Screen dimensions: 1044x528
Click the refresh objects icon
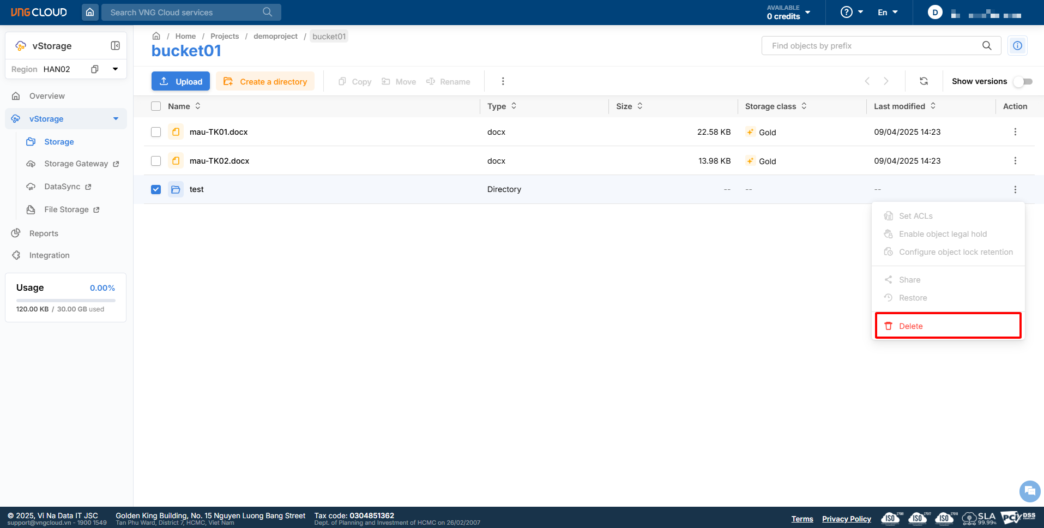coord(924,81)
